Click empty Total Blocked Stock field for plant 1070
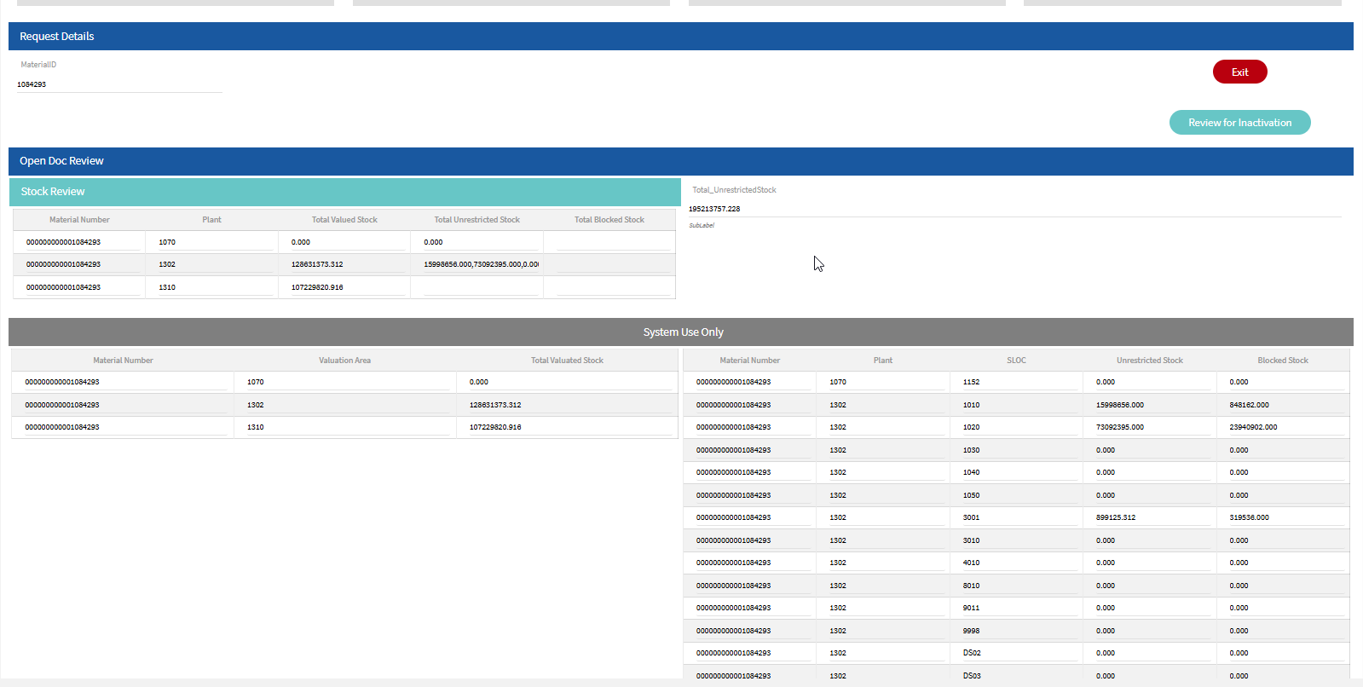1363x687 pixels. click(x=613, y=242)
